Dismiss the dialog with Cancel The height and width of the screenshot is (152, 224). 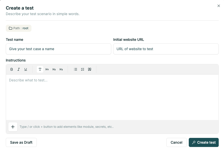click(x=176, y=142)
